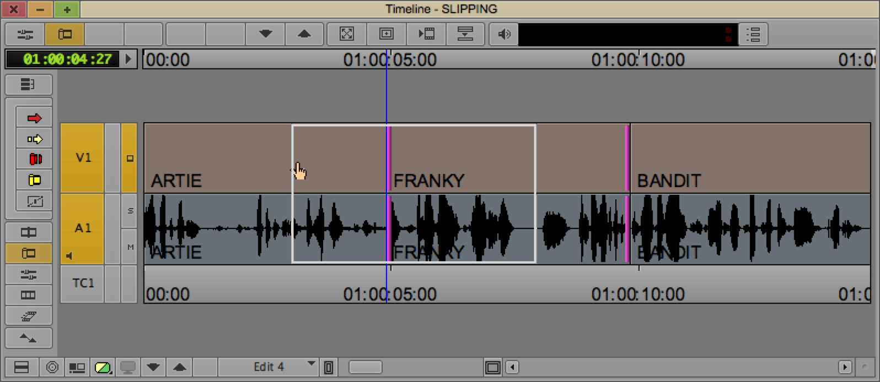Click the 01:00:10:00 mark on the top timecode ruler
The height and width of the screenshot is (382, 880).
[x=638, y=59]
